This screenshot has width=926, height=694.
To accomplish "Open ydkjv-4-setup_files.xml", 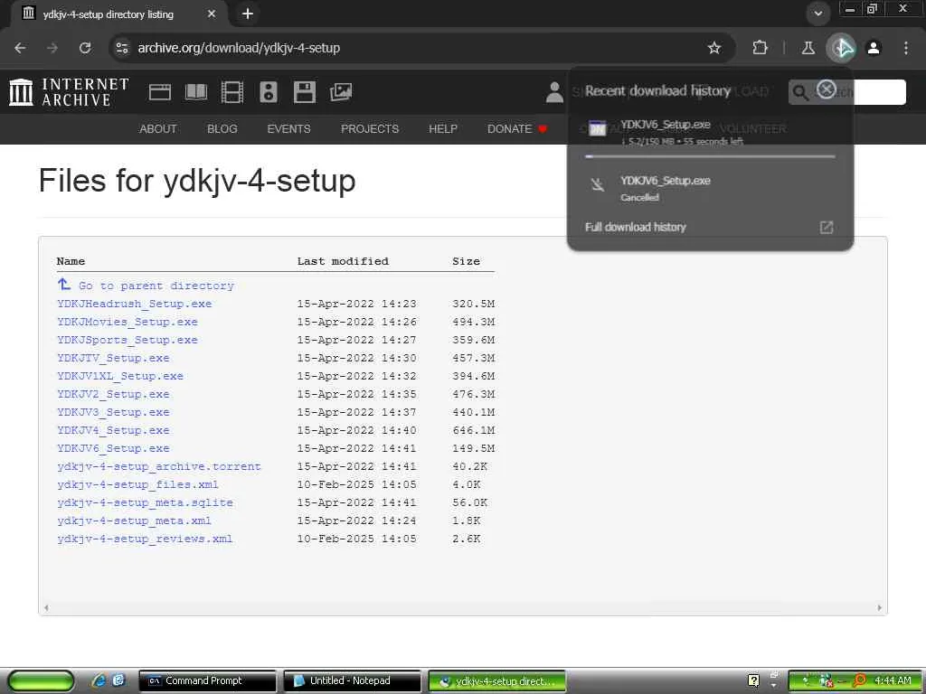I will point(138,484).
